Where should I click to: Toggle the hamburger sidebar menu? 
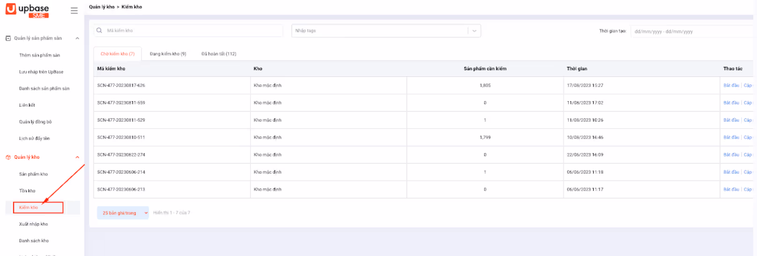pyautogui.click(x=74, y=10)
